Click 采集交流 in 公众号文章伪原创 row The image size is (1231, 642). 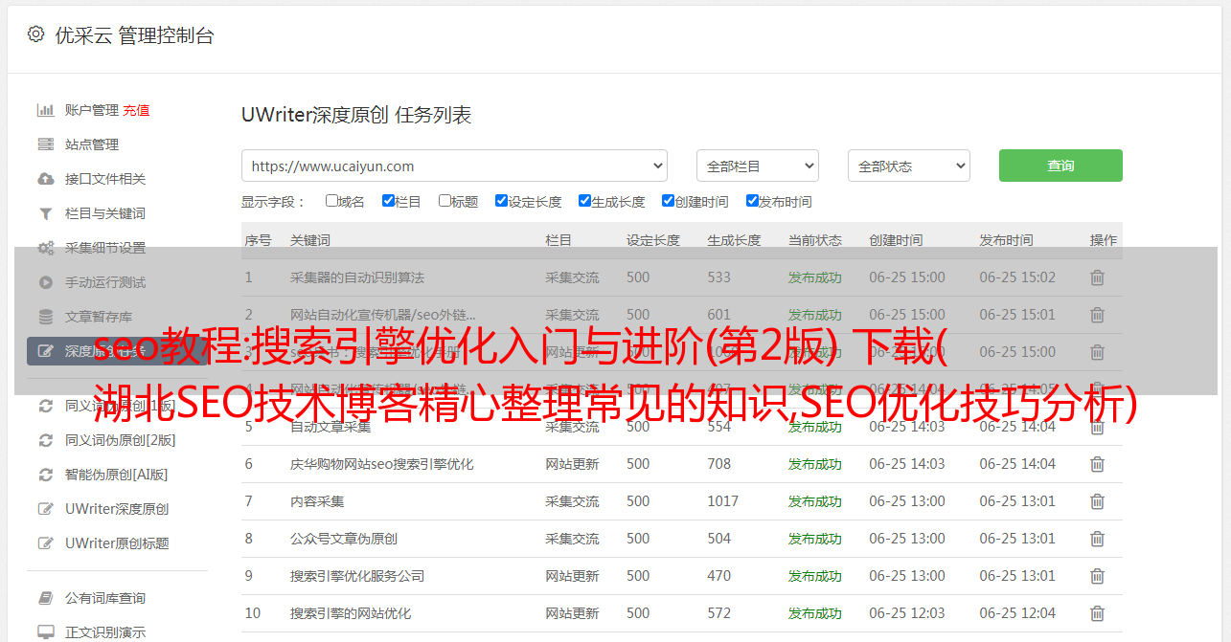[x=572, y=539]
